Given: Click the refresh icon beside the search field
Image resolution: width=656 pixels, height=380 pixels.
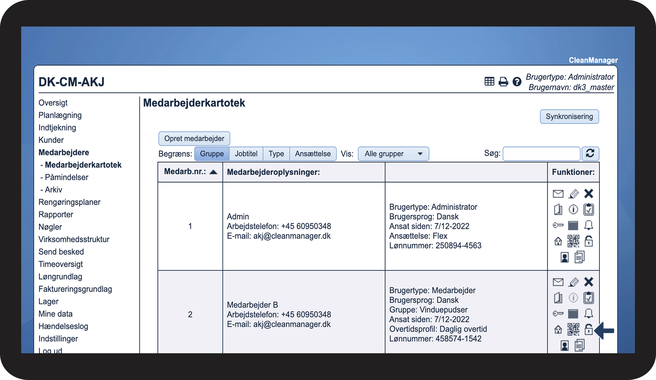Looking at the screenshot, I should click(x=590, y=153).
